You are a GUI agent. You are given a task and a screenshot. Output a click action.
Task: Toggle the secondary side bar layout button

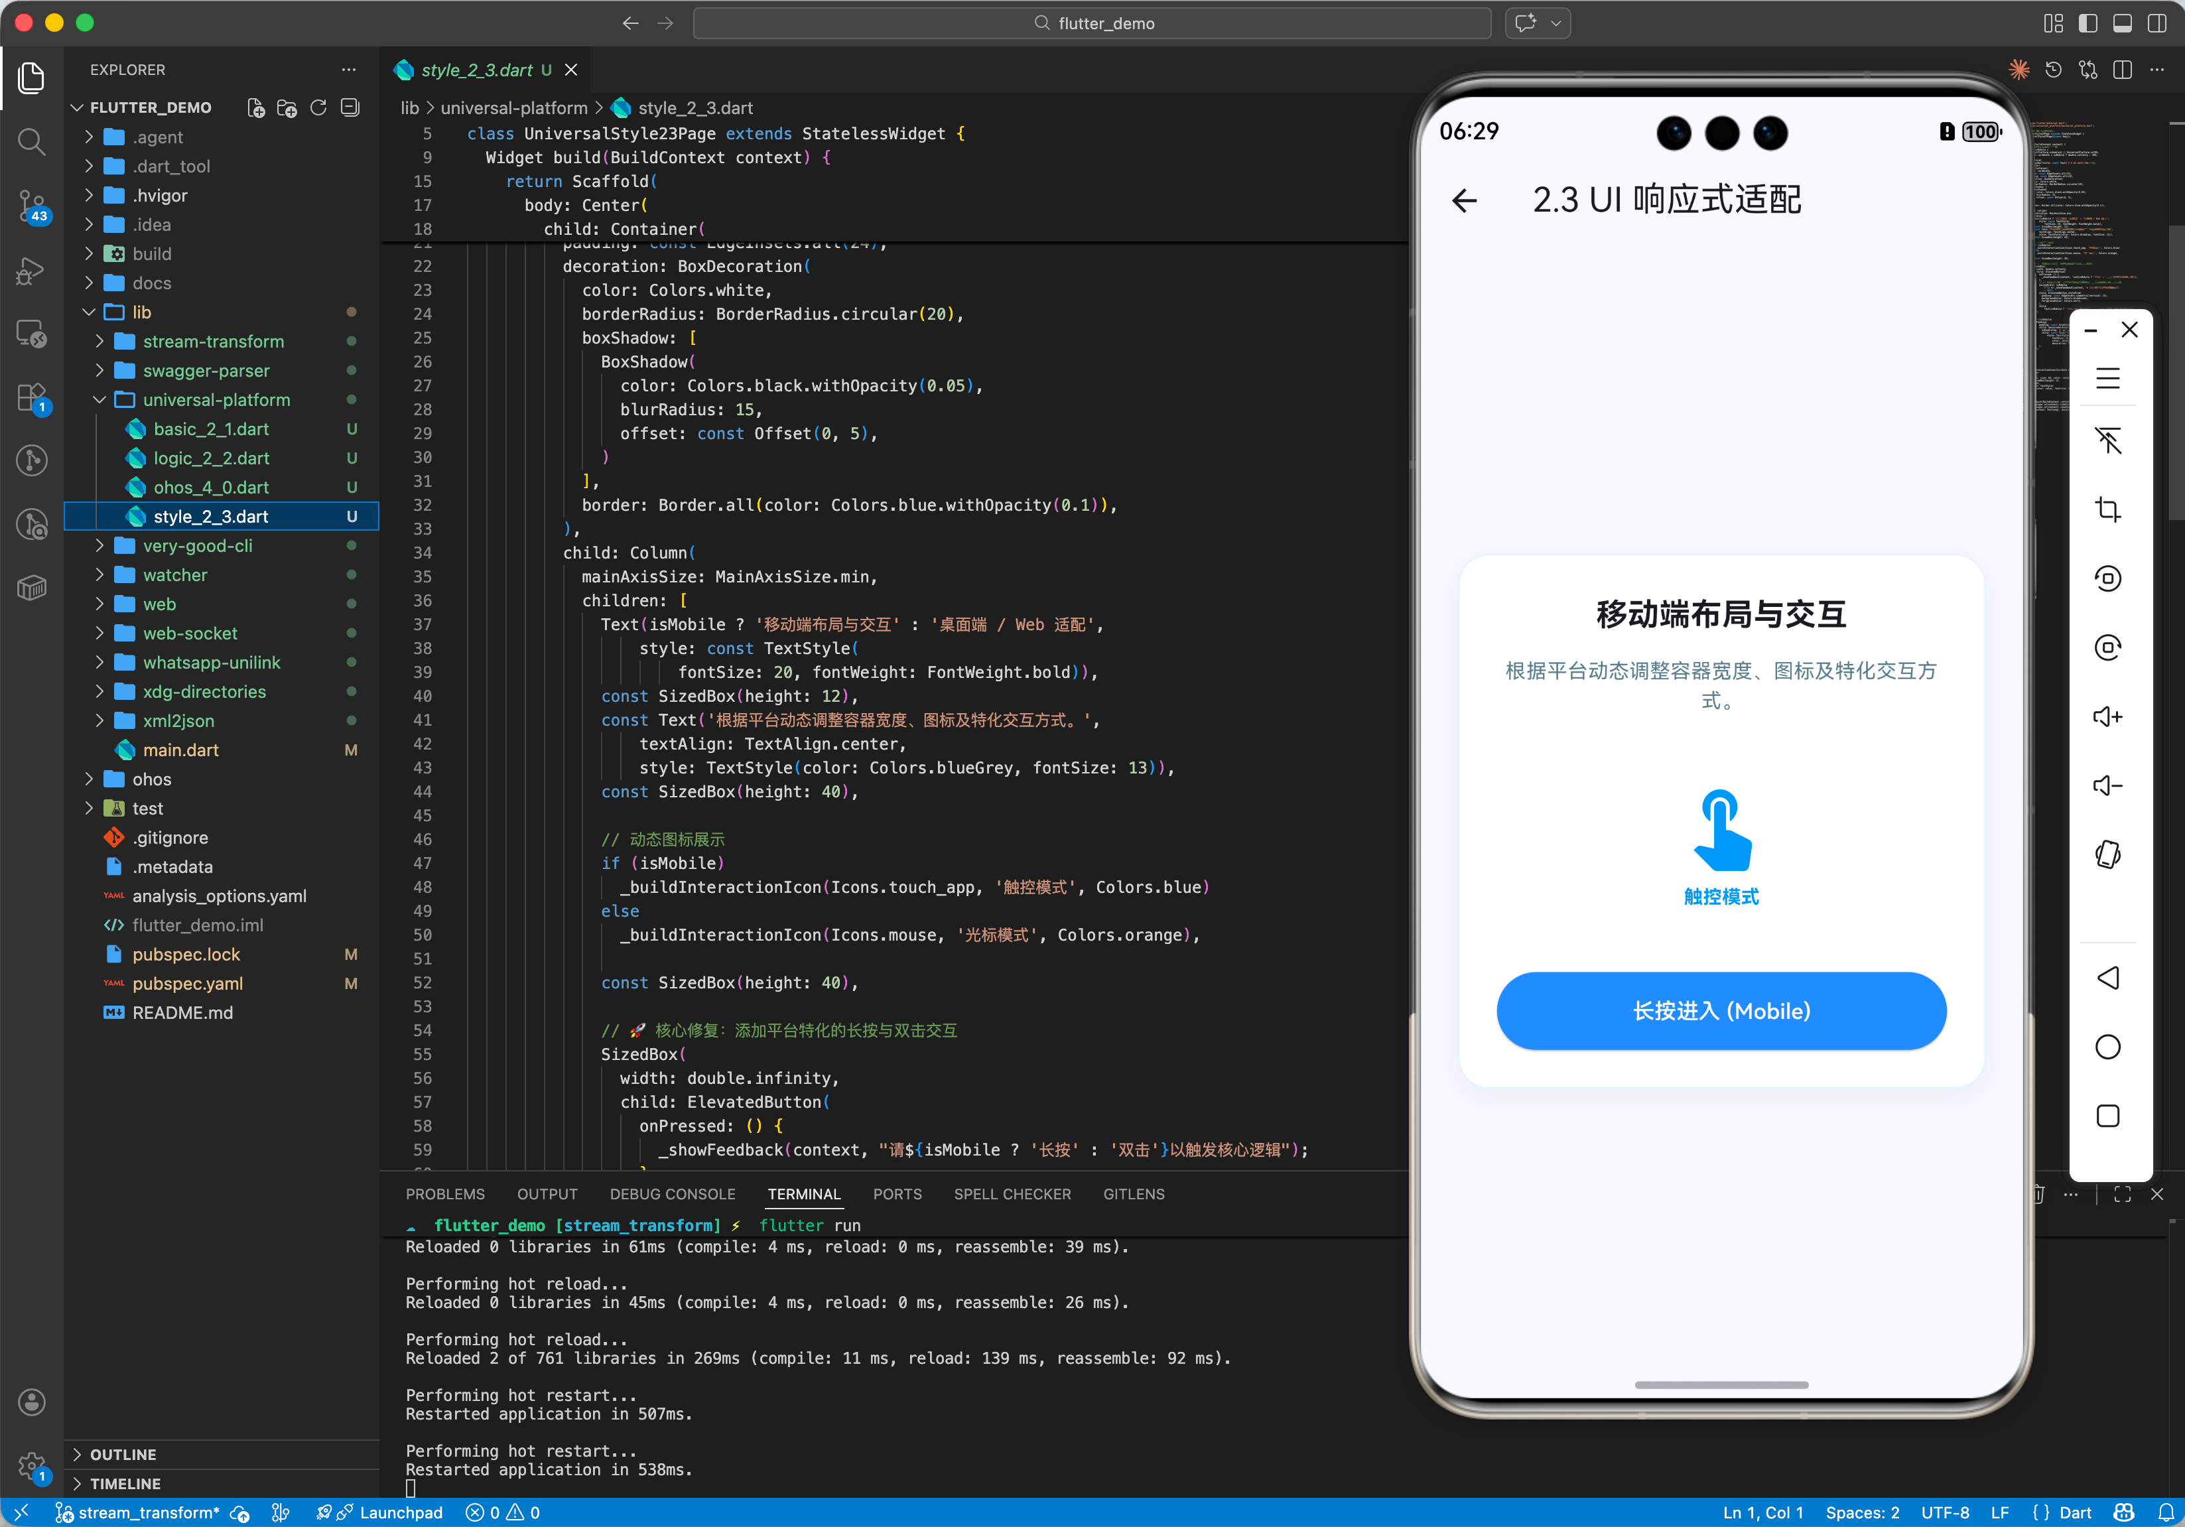[2156, 23]
